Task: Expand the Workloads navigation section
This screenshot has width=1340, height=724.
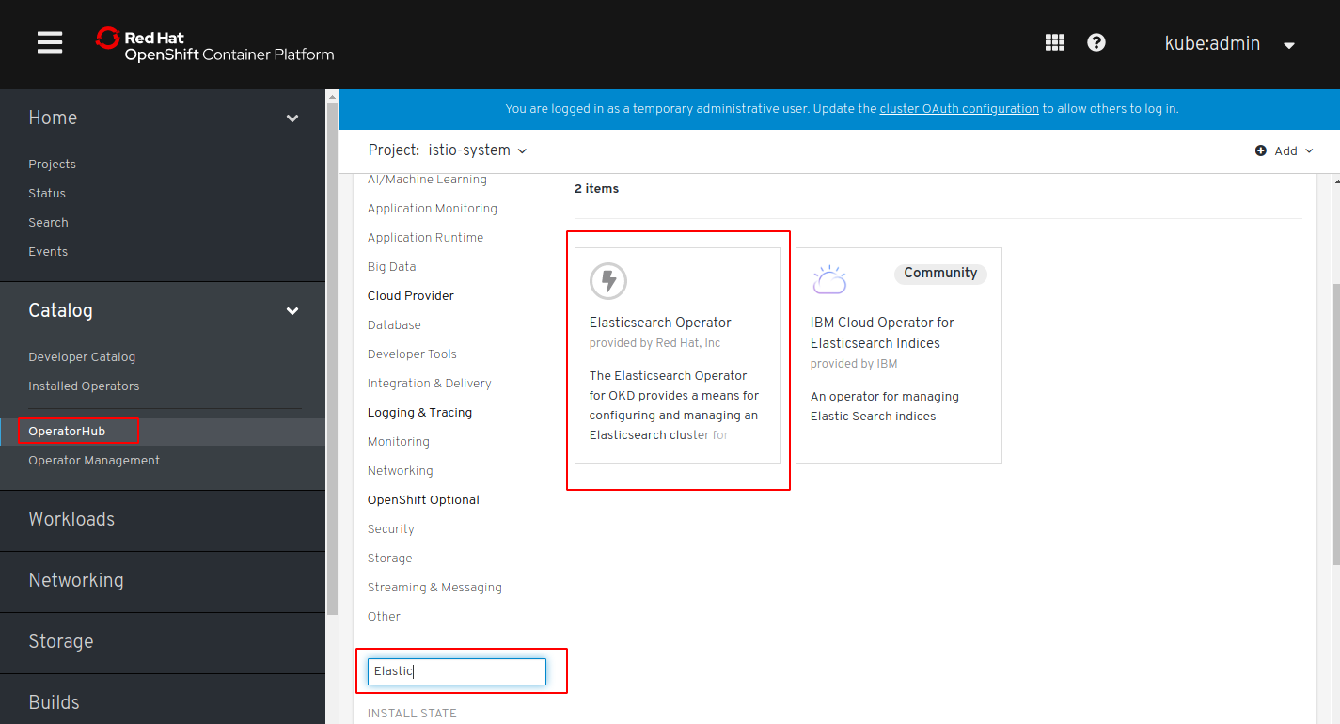Action: (x=163, y=519)
